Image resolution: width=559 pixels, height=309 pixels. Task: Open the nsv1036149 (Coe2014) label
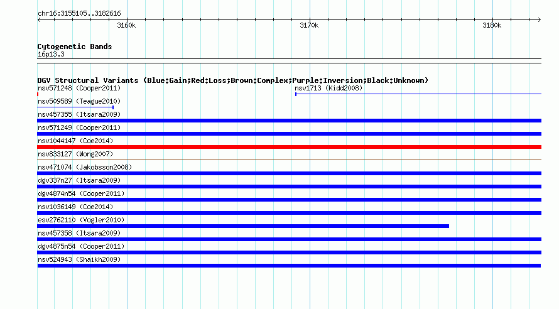tap(75, 207)
